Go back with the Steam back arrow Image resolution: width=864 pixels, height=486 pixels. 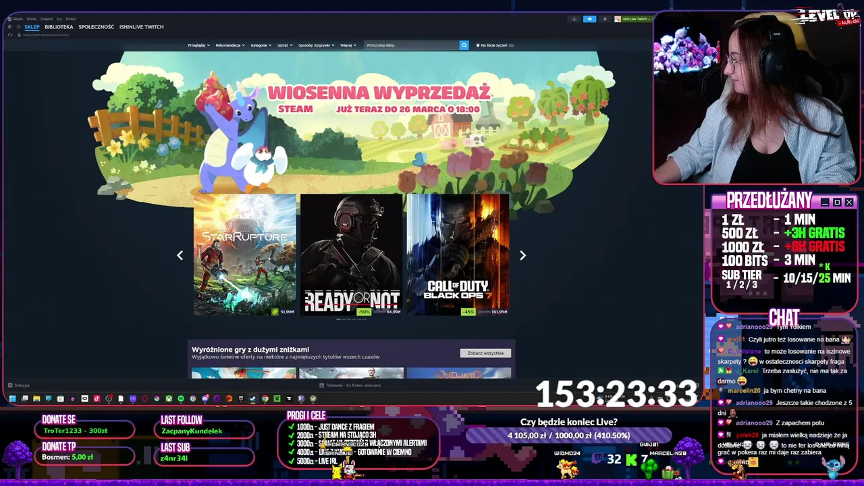9,27
